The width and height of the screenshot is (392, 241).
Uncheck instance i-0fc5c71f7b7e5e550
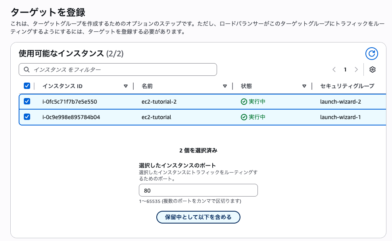click(27, 101)
